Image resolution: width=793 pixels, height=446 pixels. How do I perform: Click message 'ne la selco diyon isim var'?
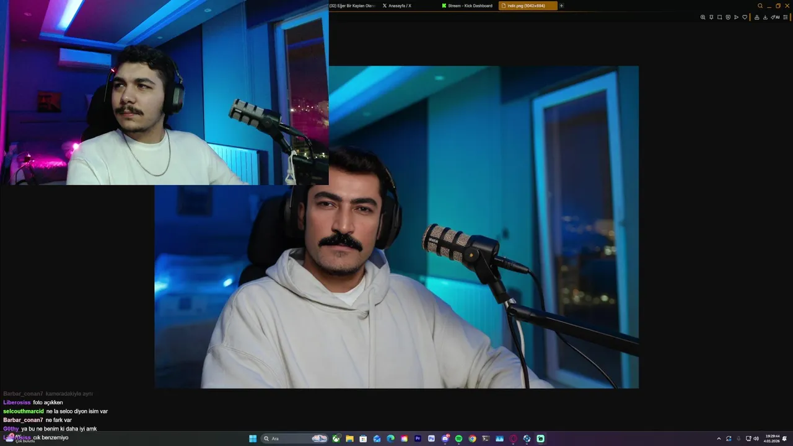77,411
